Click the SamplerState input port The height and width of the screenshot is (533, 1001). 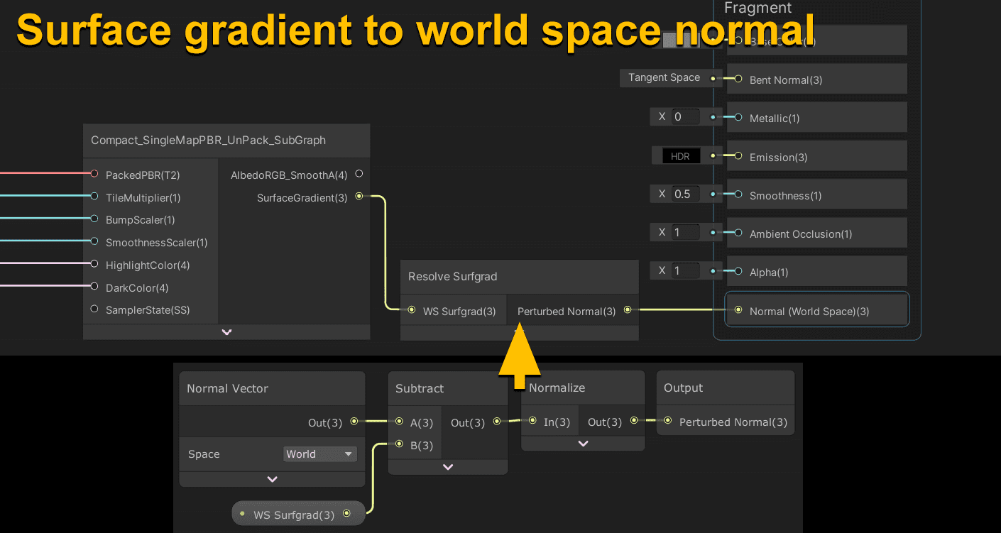coord(94,309)
